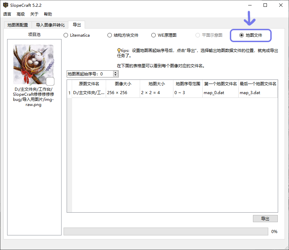Tick the checkbox on the bird nest thumbnail

click(x=50, y=81)
